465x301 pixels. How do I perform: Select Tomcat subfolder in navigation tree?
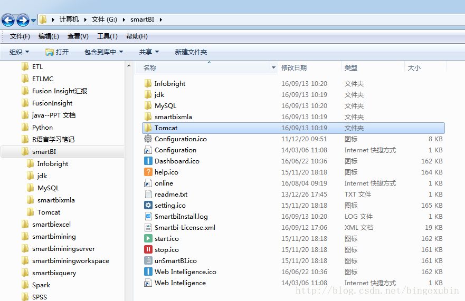44,212
